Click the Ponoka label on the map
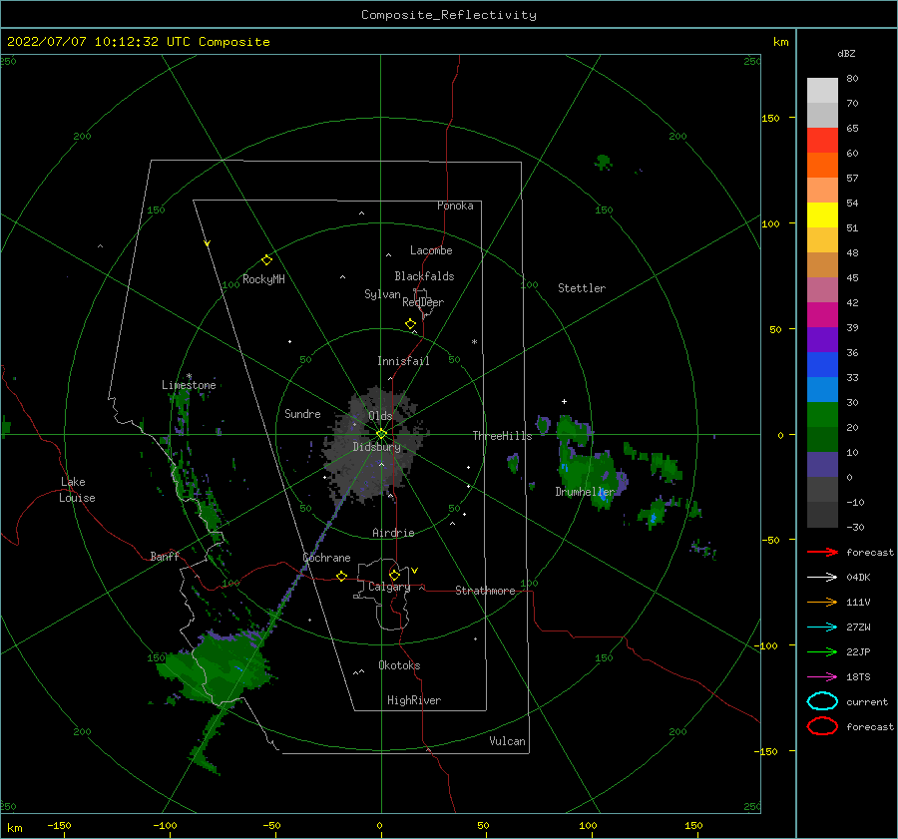 (x=455, y=206)
